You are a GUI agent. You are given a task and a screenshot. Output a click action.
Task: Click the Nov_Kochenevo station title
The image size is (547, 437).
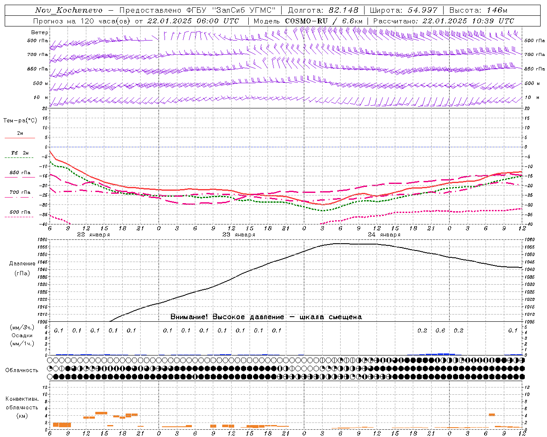tap(69, 10)
